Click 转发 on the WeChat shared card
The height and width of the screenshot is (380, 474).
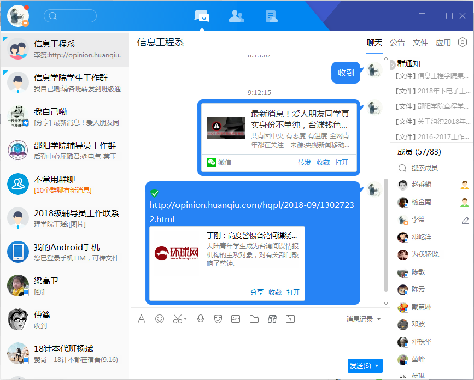(305, 162)
